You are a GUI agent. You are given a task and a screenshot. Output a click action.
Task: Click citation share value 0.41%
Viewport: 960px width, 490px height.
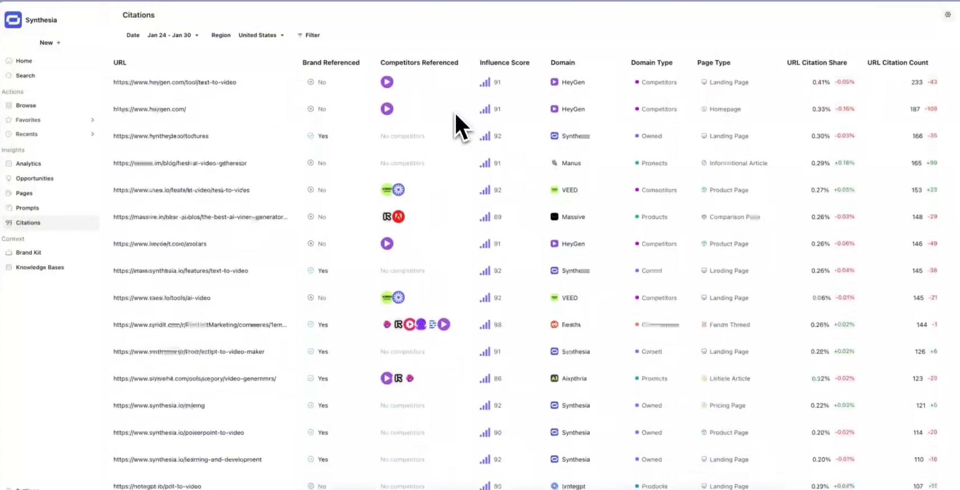click(x=821, y=82)
